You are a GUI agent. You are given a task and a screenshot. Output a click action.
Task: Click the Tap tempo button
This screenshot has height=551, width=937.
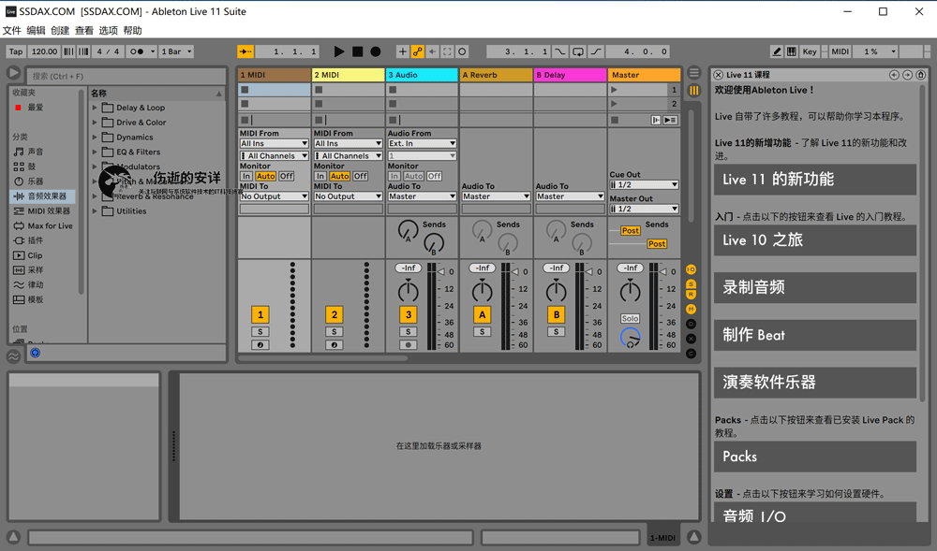(16, 51)
